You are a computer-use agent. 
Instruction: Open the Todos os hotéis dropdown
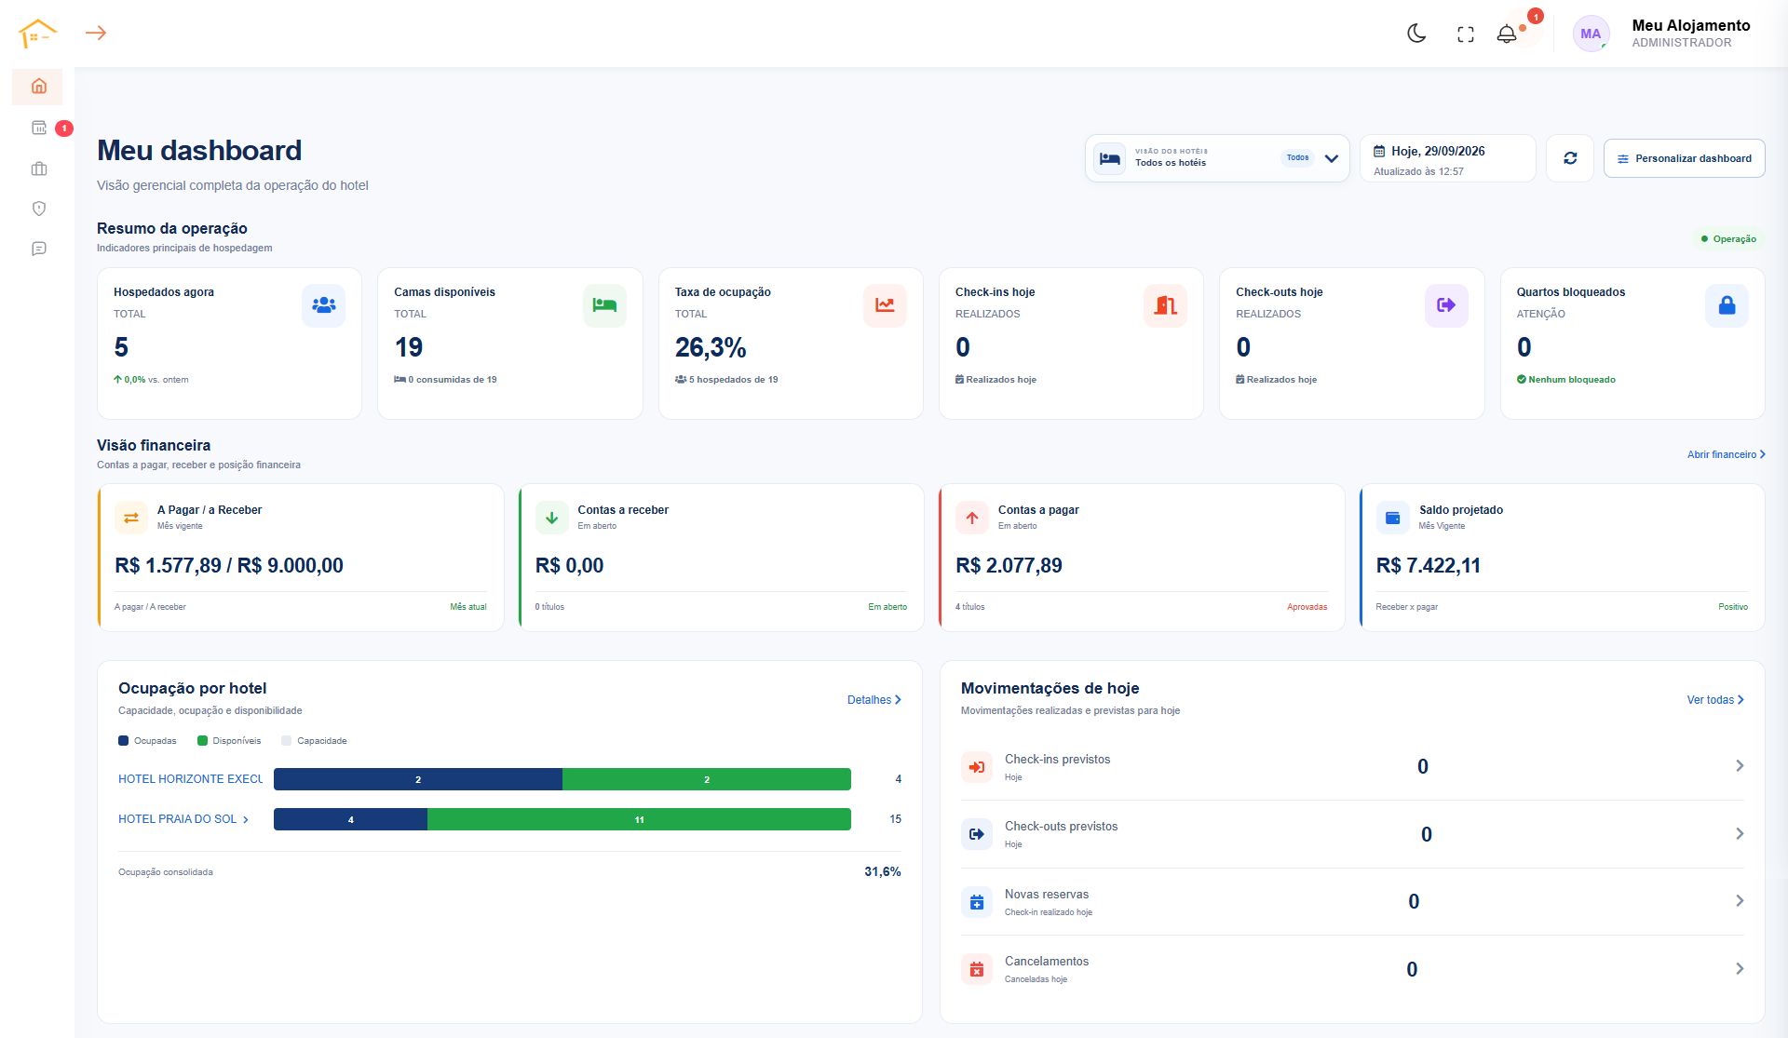tap(1217, 158)
